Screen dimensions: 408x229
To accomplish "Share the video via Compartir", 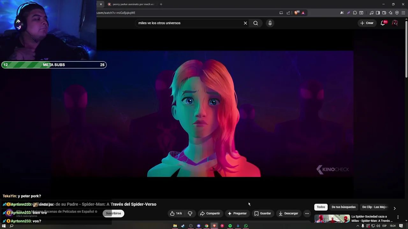I will tap(210, 213).
